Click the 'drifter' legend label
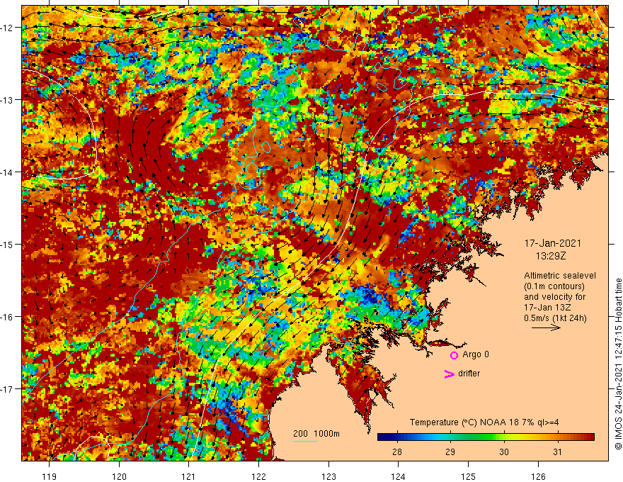 point(469,374)
